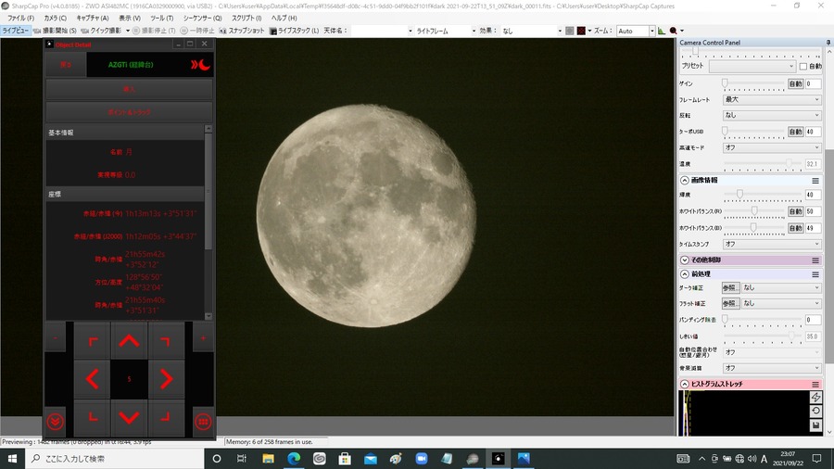Click 撮影開始 (S) in the toolbar
Image resolution: width=834 pixels, height=469 pixels.
(x=55, y=31)
